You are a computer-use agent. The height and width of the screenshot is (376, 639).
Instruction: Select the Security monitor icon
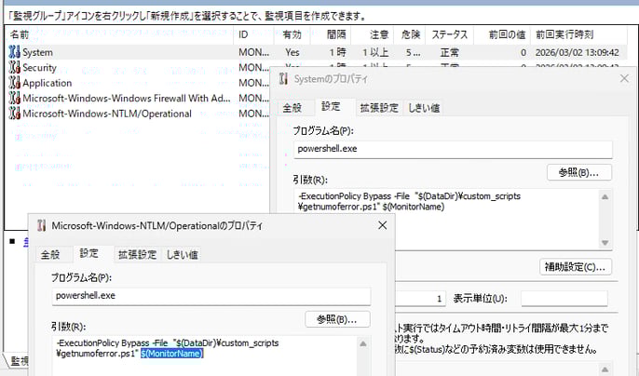15,68
